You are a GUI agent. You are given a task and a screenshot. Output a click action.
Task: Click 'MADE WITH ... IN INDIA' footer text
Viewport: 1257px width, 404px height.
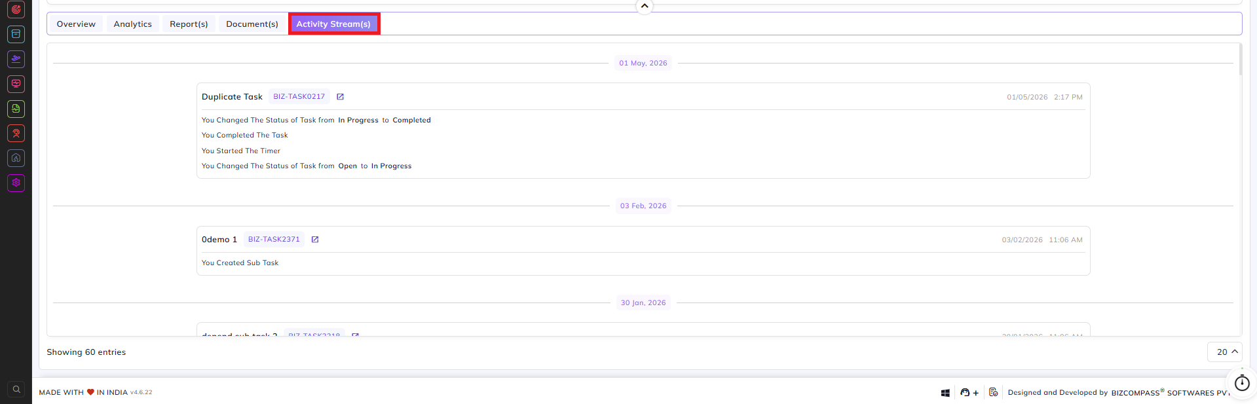click(83, 392)
